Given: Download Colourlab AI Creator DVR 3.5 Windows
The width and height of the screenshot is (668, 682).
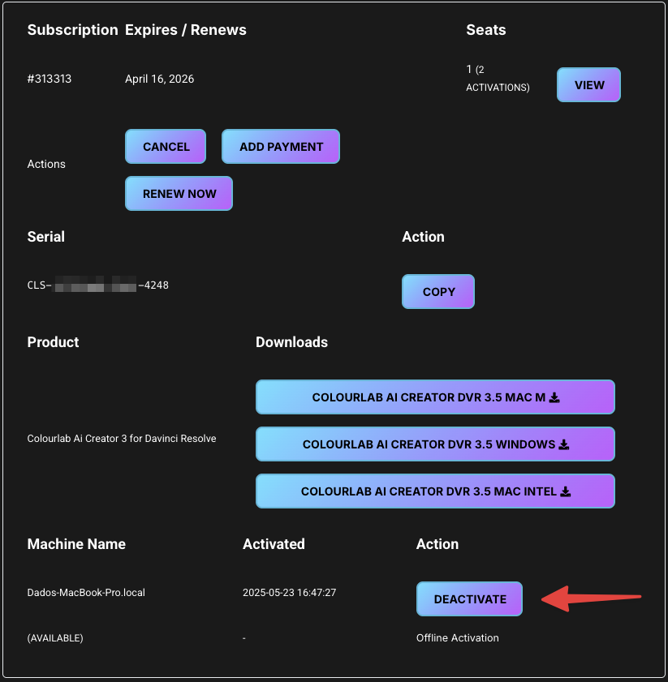Looking at the screenshot, I should click(435, 444).
